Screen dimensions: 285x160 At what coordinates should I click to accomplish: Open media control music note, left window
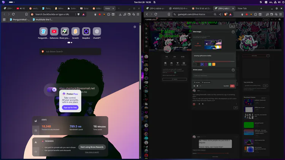click(125, 14)
